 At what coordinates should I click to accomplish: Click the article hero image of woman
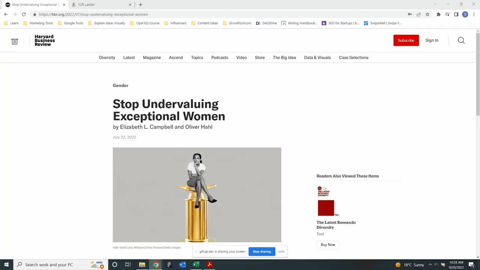click(x=197, y=195)
